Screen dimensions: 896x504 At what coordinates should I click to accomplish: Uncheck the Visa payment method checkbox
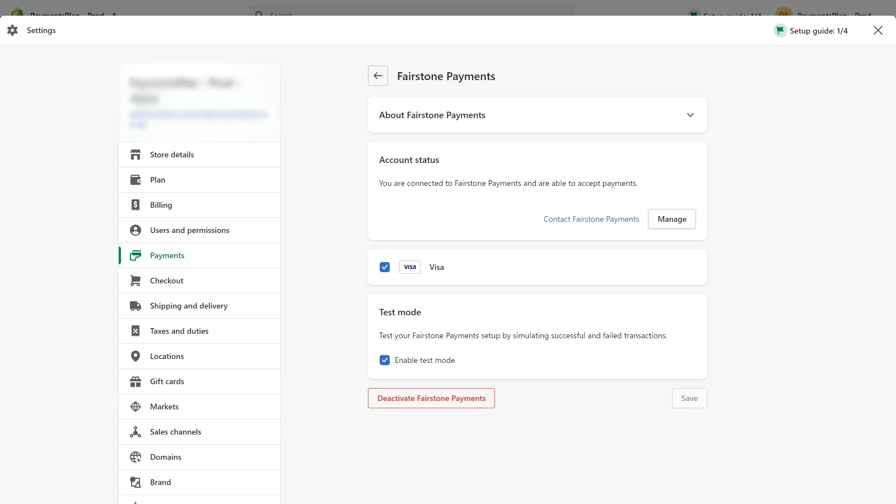tap(385, 267)
